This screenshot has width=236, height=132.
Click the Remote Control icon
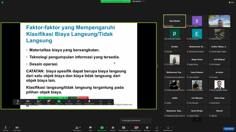click(89, 101)
